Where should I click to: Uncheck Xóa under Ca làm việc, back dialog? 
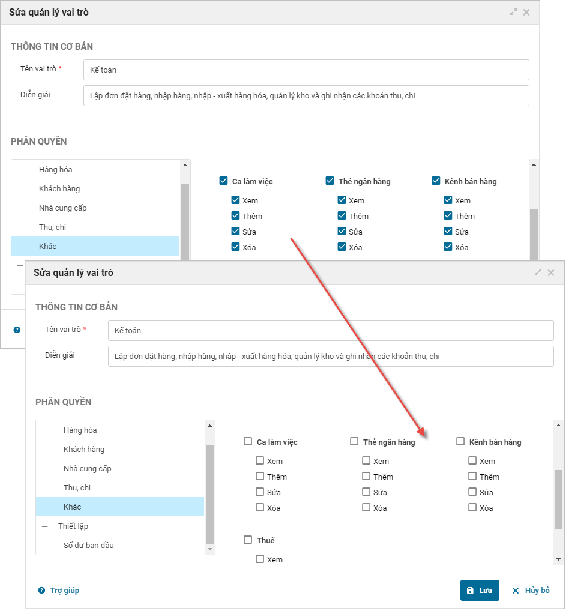coord(235,247)
